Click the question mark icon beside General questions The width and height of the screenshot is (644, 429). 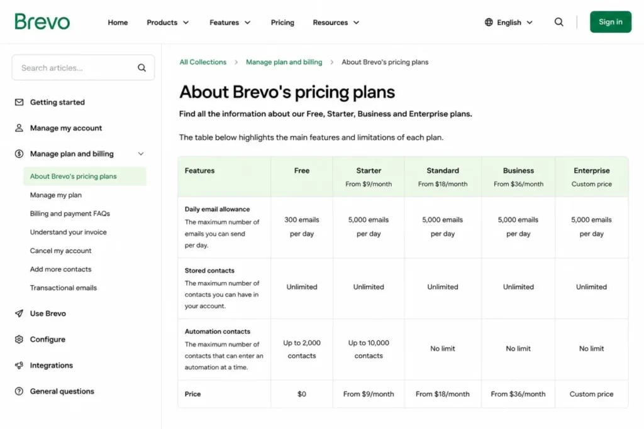click(x=19, y=391)
